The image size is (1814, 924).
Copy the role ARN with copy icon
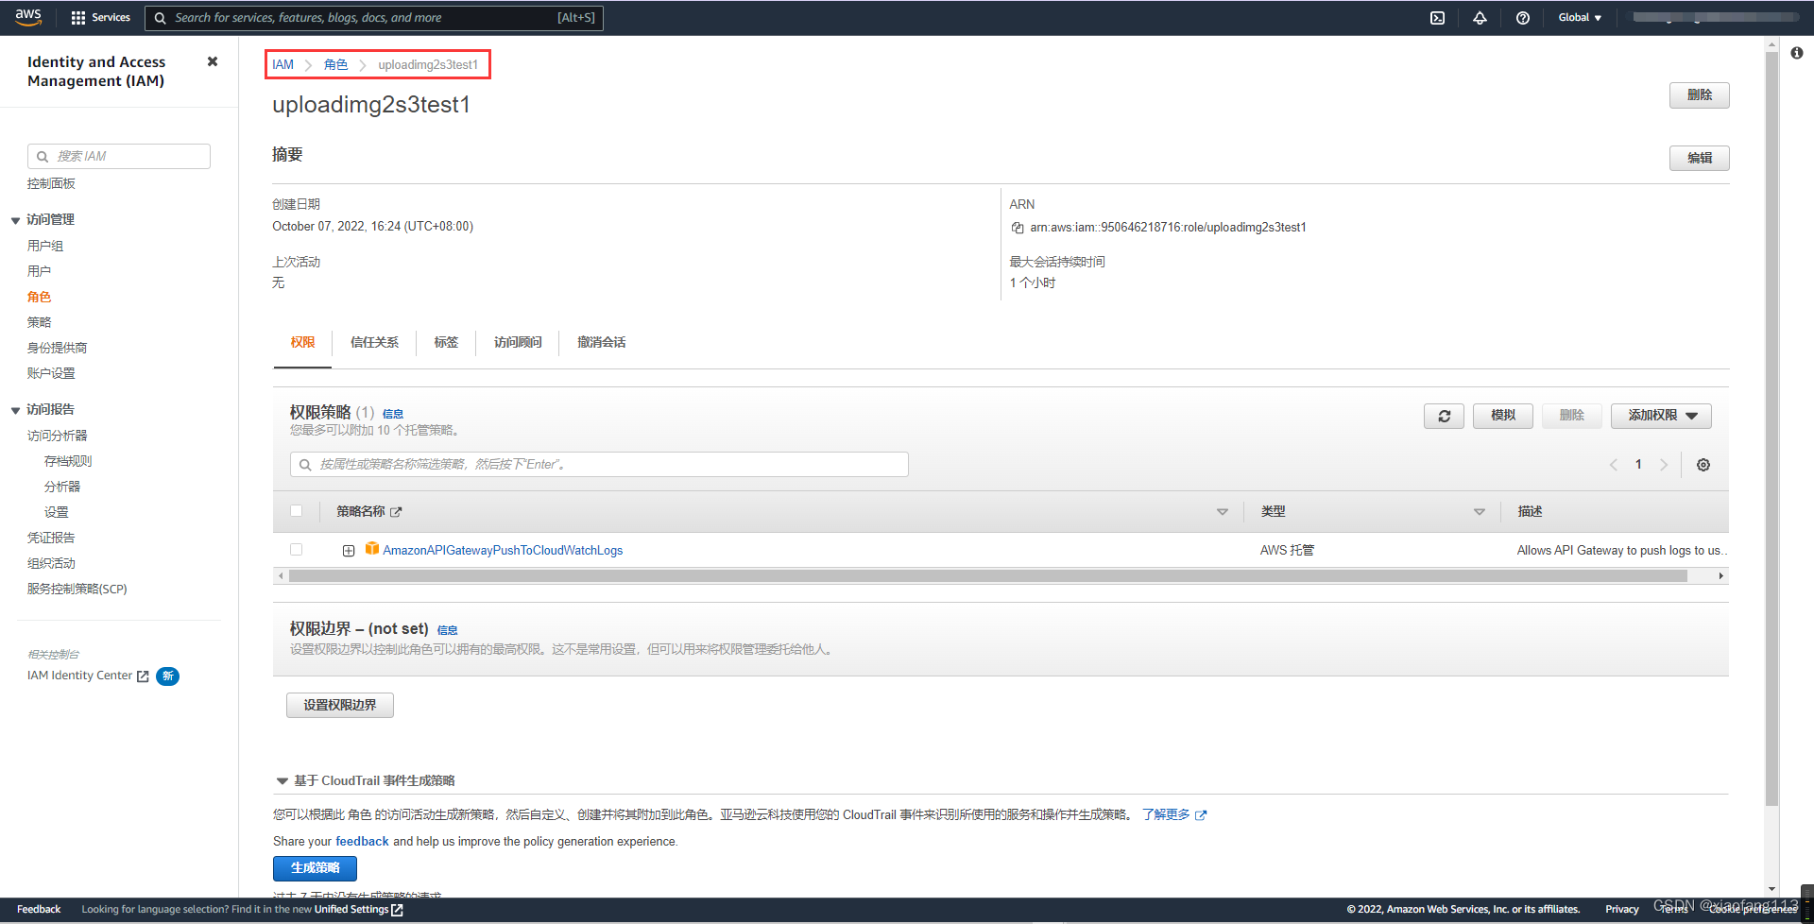[x=1018, y=228]
